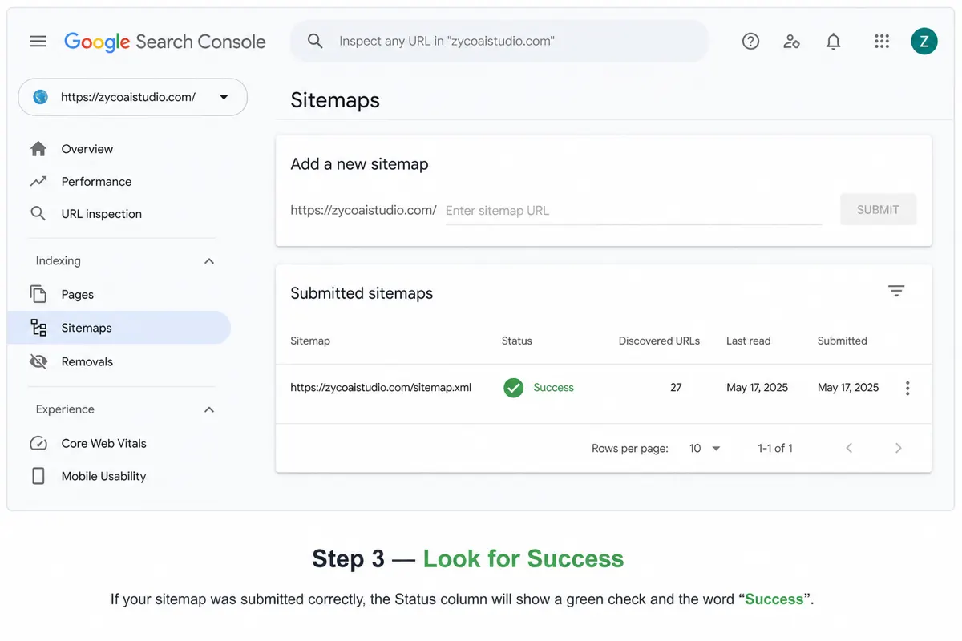Open the three-dot menu for sitemap.xml
Image resolution: width=962 pixels, height=641 pixels.
[907, 388]
